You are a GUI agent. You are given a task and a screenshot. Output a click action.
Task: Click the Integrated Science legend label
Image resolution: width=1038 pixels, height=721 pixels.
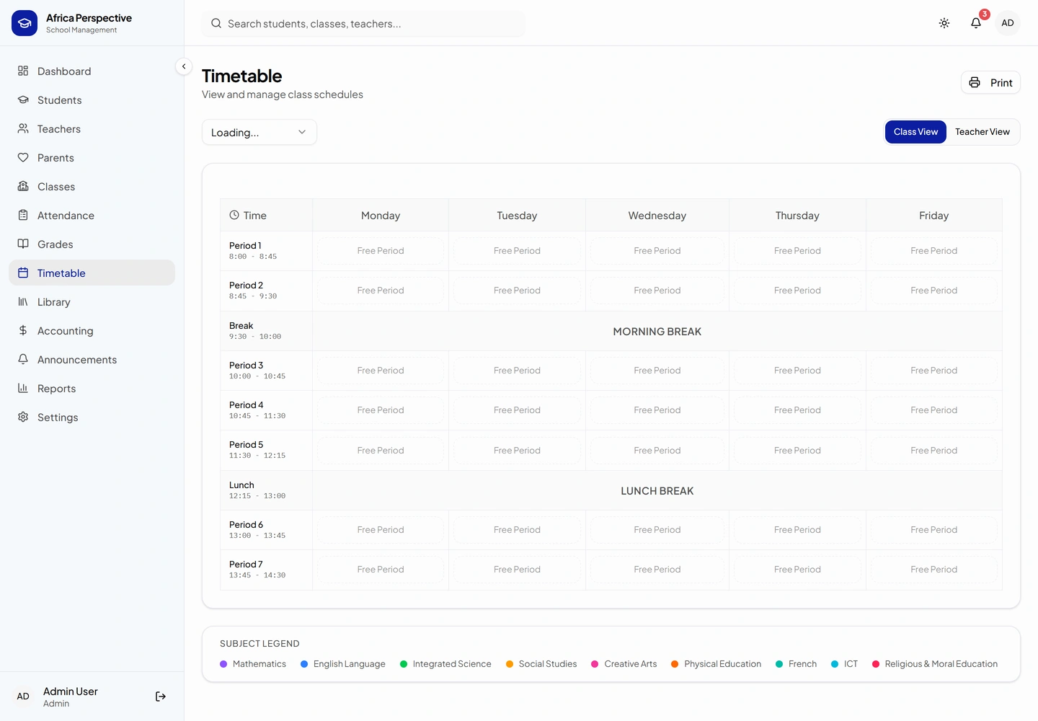(452, 664)
